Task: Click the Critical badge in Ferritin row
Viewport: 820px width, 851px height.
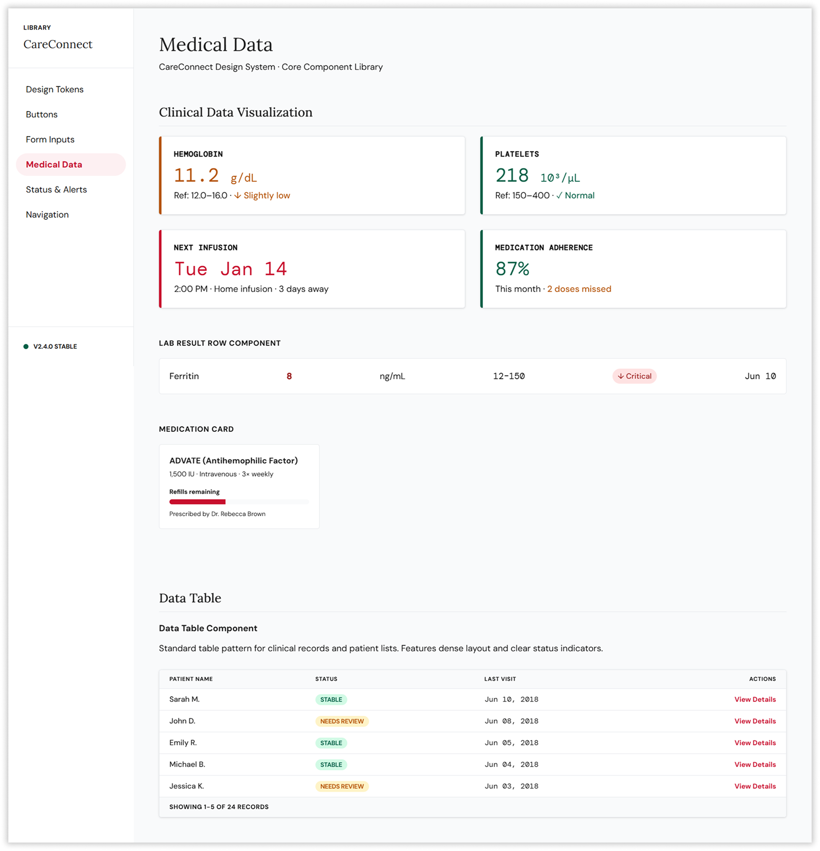Action: [x=634, y=376]
